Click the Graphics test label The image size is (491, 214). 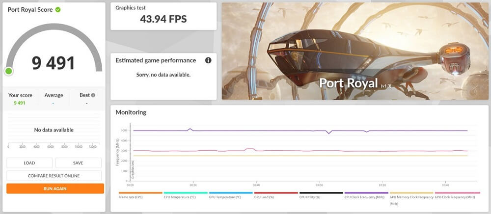(131, 8)
